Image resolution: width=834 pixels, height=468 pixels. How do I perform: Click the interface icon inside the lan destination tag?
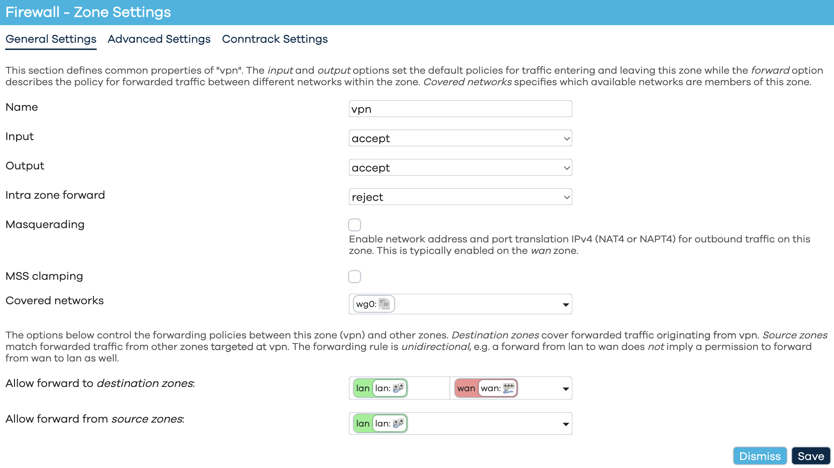point(398,388)
